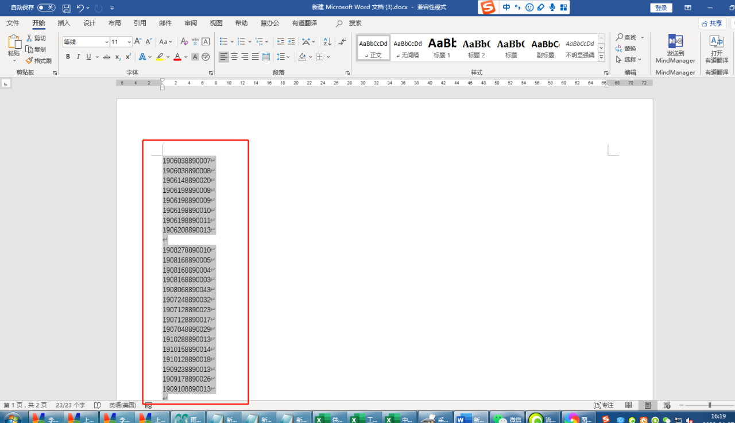Screen dimensions: 735x423
Task: Toggle Character Shading
Action: pos(195,57)
